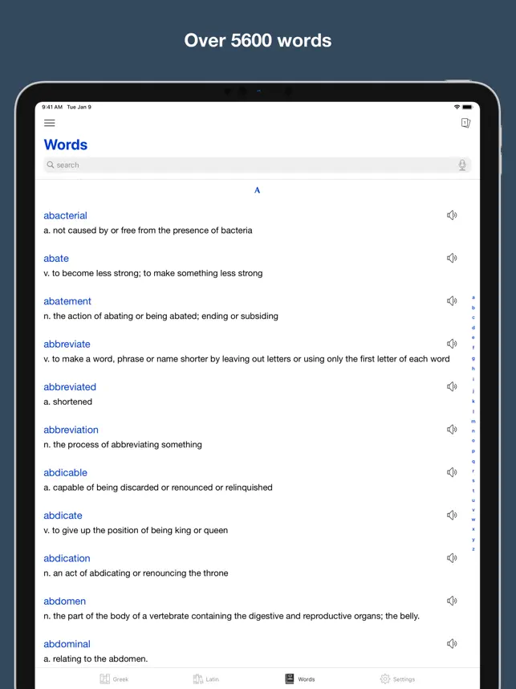Image resolution: width=516 pixels, height=689 pixels.
Task: Click the definition "a. relating to the abdomen."
Action: 95,658
